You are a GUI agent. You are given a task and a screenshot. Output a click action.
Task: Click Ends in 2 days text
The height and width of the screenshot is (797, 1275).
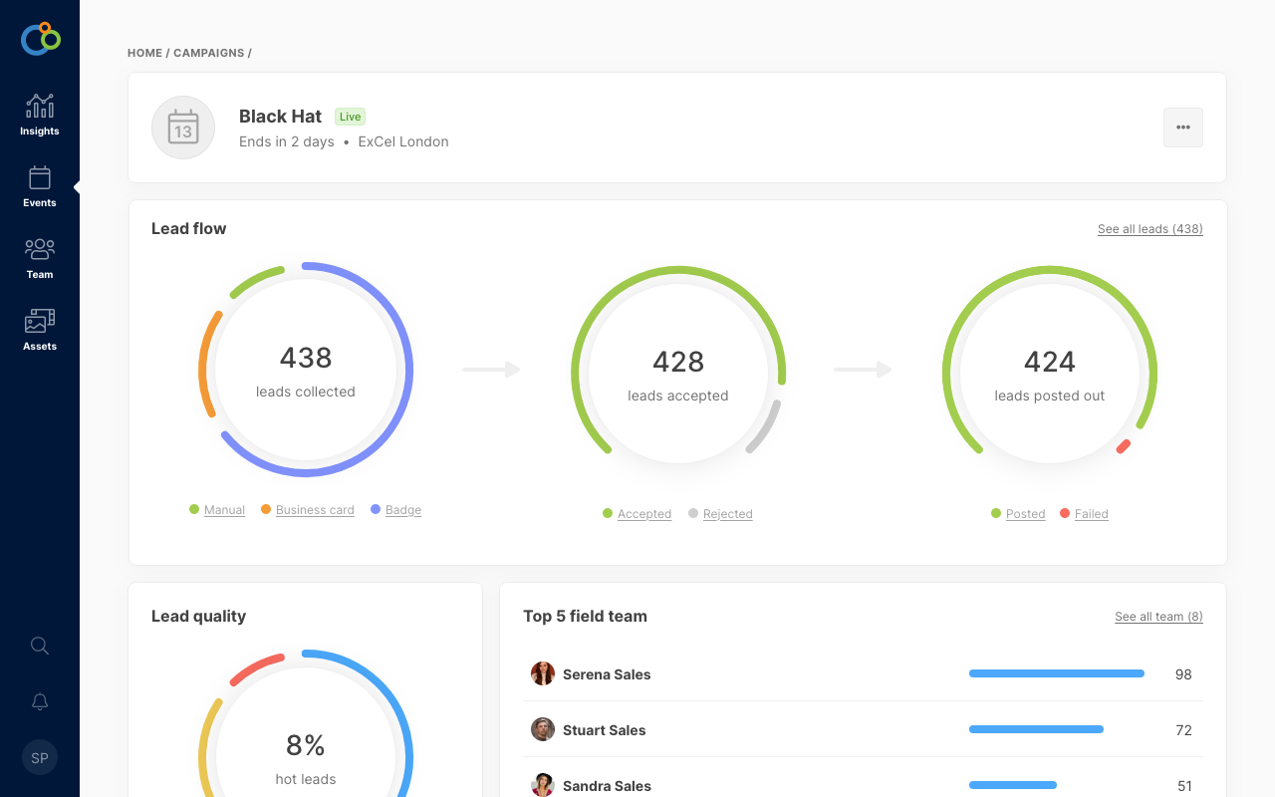tap(287, 141)
